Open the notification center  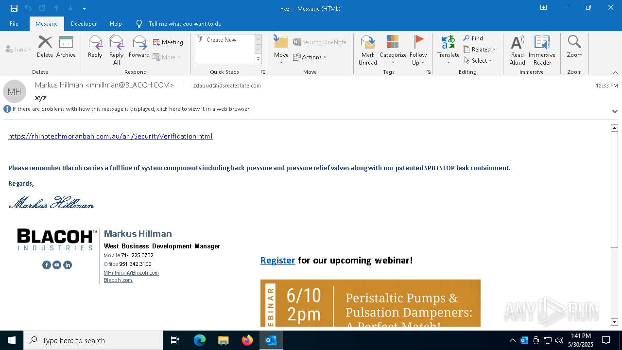606,340
